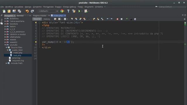The width and height of the screenshot is (187, 105).
Task: Open the editor documents list dropdown
Action: [183, 15]
